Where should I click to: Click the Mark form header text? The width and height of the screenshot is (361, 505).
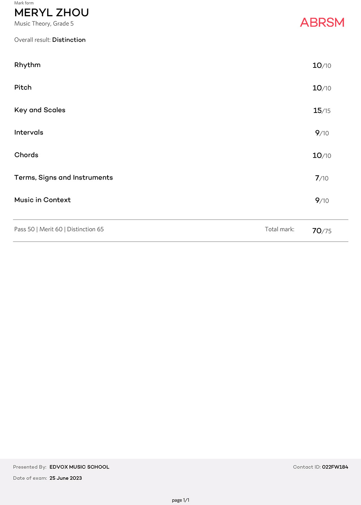coord(24,3)
